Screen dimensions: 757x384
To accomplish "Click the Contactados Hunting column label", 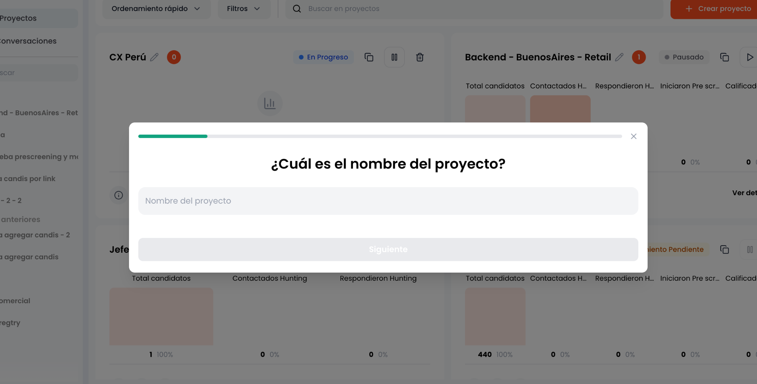I will point(269,279).
